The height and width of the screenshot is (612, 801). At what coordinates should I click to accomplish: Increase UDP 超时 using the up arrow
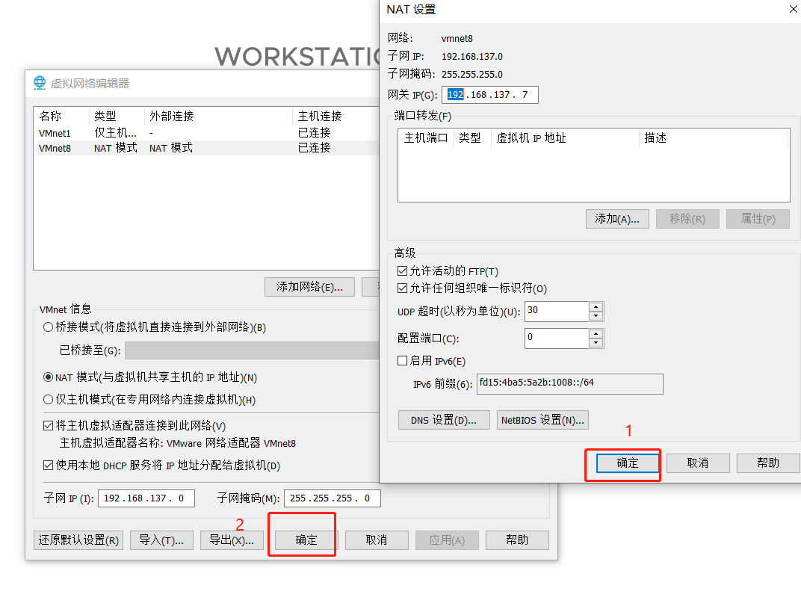[596, 307]
